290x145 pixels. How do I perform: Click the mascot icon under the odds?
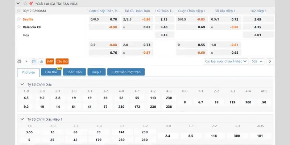point(20,61)
